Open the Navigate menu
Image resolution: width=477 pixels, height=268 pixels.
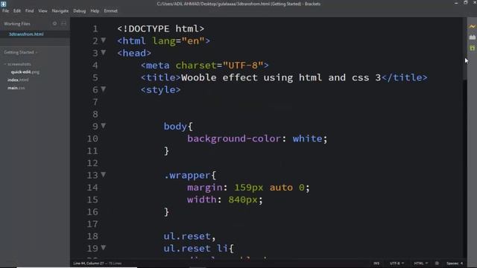pyautogui.click(x=60, y=11)
